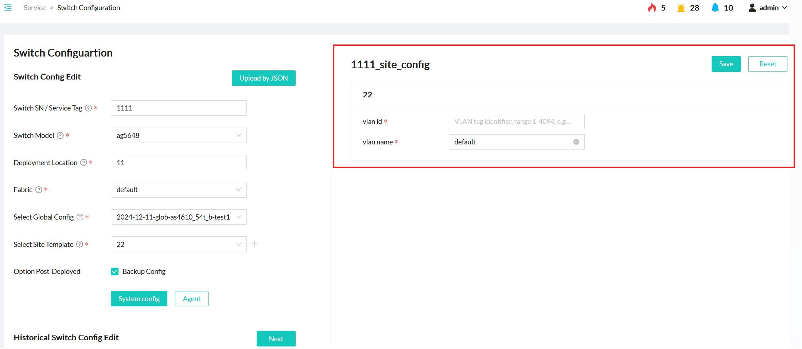
Task: Click the vlan id input field
Action: (x=516, y=121)
